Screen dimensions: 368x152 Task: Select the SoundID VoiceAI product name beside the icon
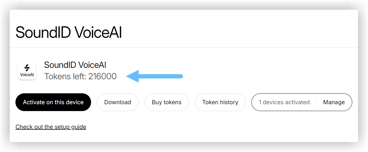click(75, 65)
